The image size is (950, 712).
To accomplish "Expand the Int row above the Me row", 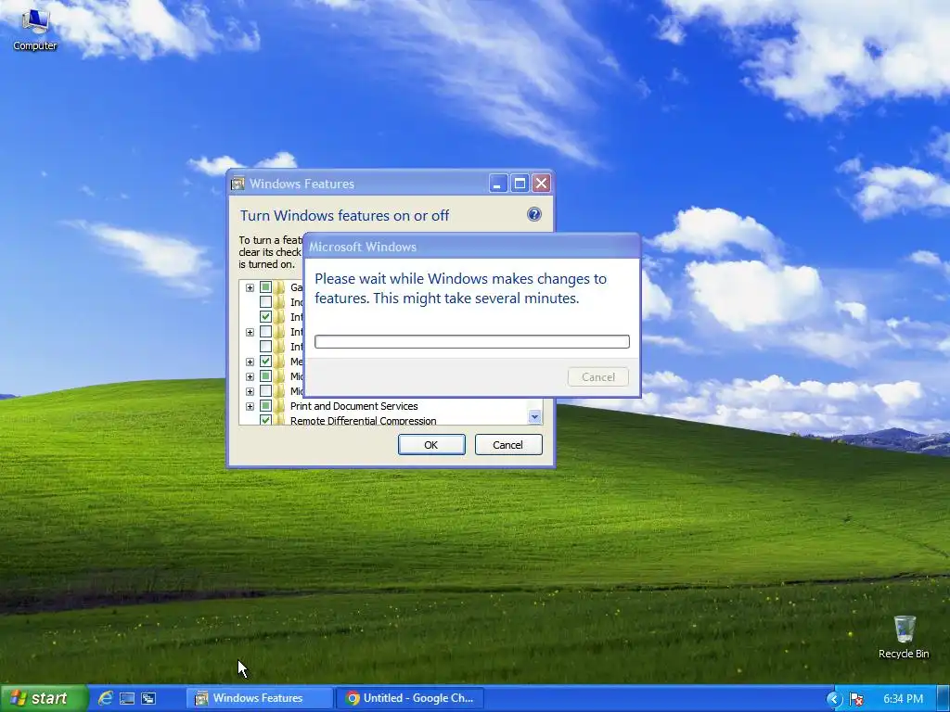I will tap(250, 333).
